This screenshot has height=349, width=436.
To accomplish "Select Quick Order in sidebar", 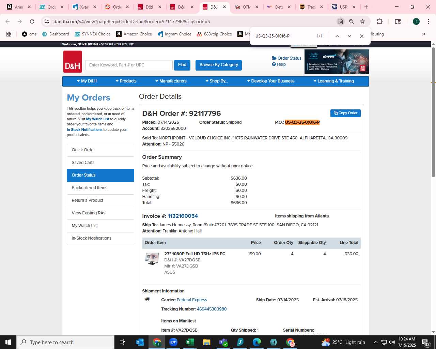I will tap(100, 150).
